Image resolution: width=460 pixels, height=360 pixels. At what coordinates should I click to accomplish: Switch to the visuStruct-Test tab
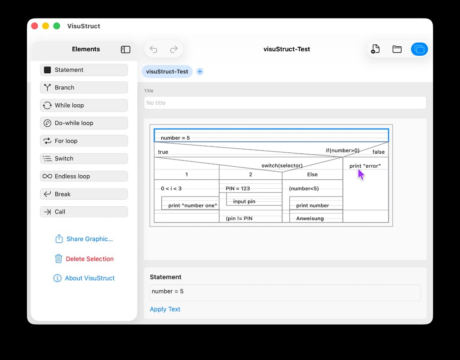coord(167,71)
